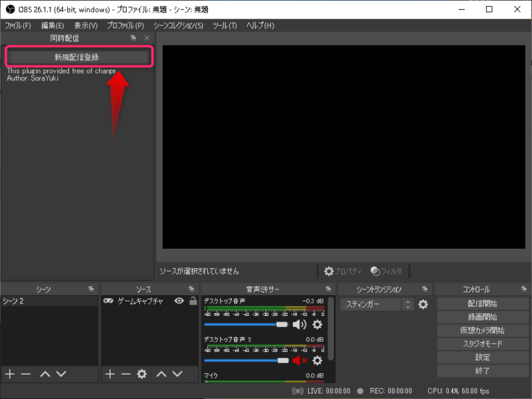
Task: Move scene down in list
Action: 61,374
